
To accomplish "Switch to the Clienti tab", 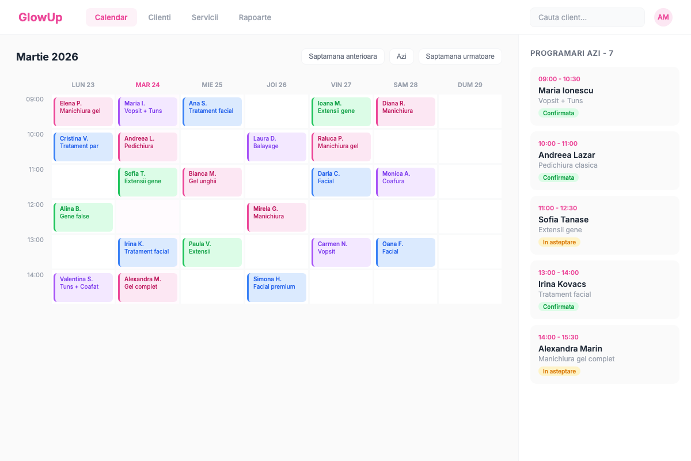I will [x=160, y=17].
